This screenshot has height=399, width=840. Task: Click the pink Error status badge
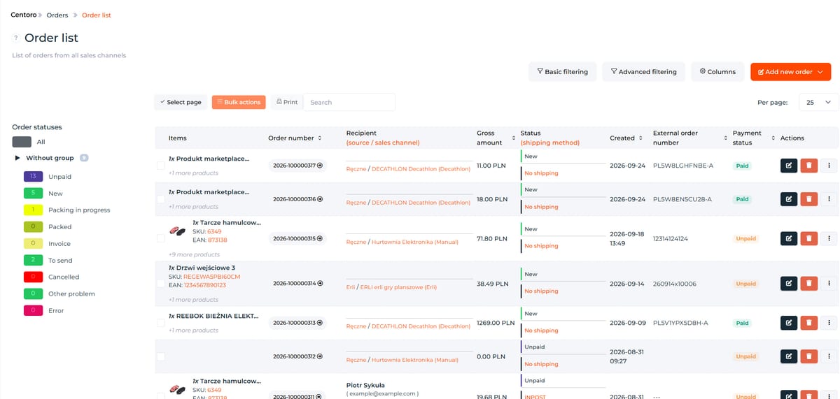click(x=33, y=310)
